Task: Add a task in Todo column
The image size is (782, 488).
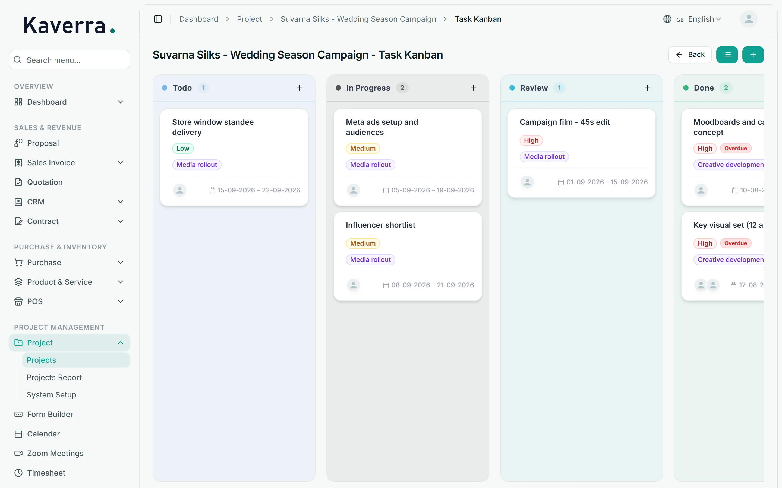Action: click(299, 88)
